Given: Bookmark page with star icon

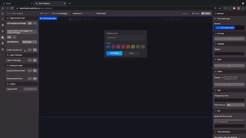Looking at the screenshot, I should (220, 8).
